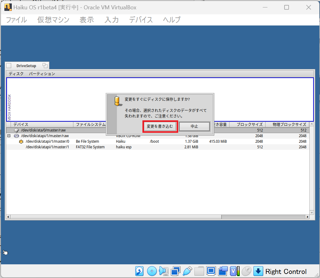Click the 変更を書き込む button
This screenshot has width=320, height=278.
click(160, 126)
